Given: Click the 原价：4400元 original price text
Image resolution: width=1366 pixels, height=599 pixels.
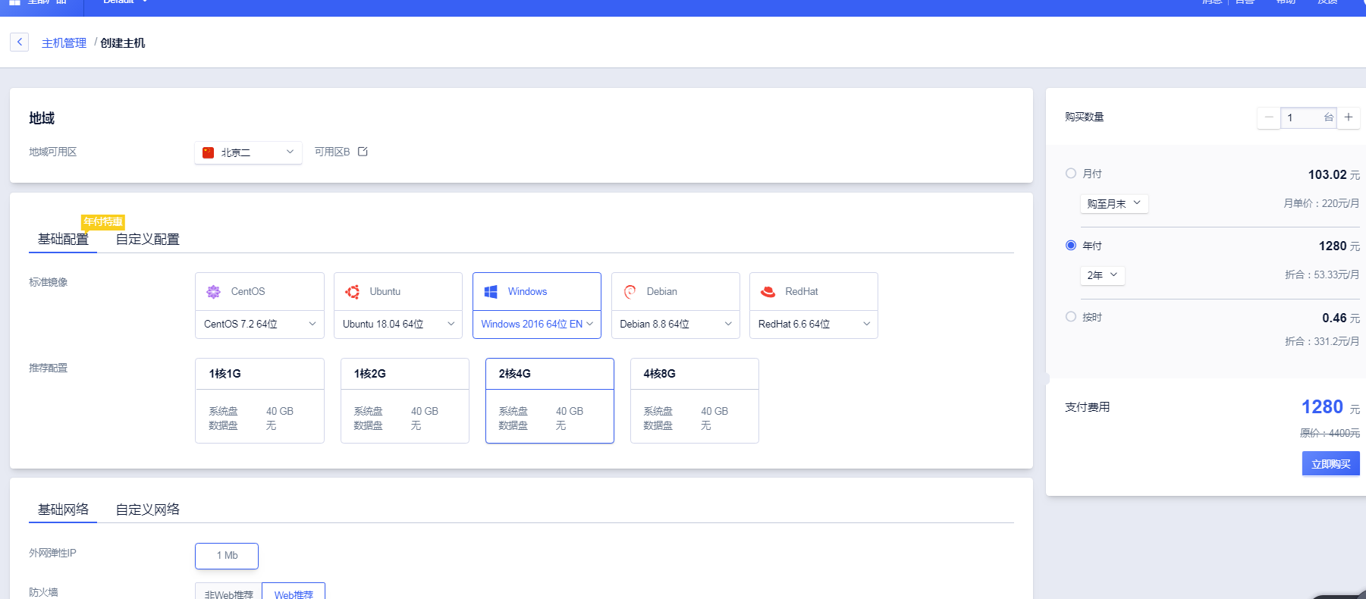Looking at the screenshot, I should point(1330,433).
